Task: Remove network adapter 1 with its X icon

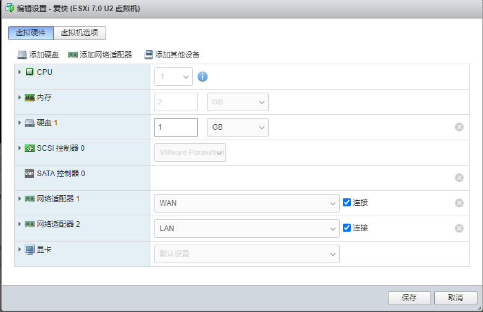Action: (459, 203)
